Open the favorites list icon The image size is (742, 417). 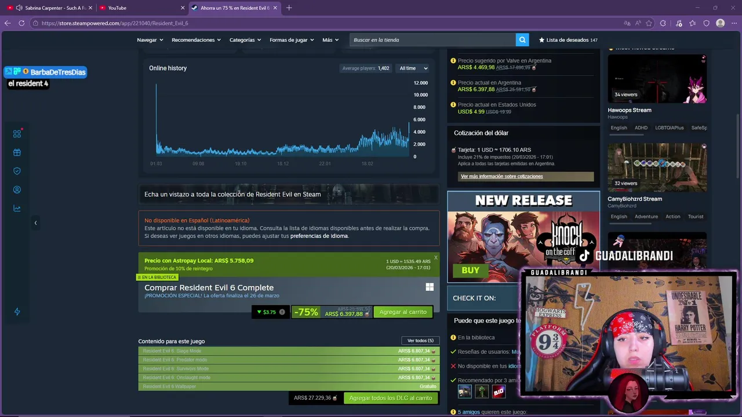693,23
